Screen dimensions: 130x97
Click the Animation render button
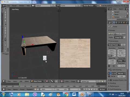(117, 34)
